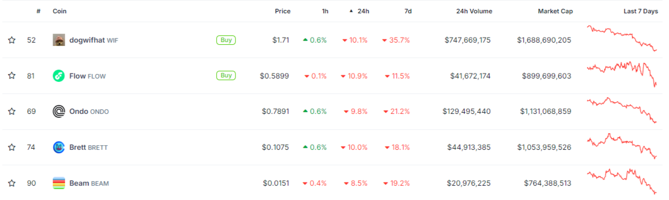Open dogwifhat's 7-day sparkline chart
669x200 pixels.
623,39
